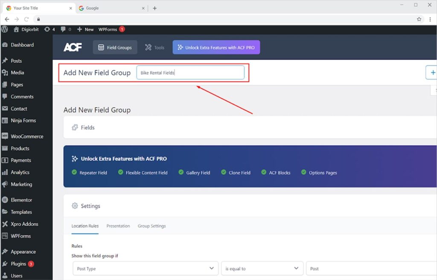Click the ACF logo
The width and height of the screenshot is (437, 280).
pyautogui.click(x=73, y=47)
